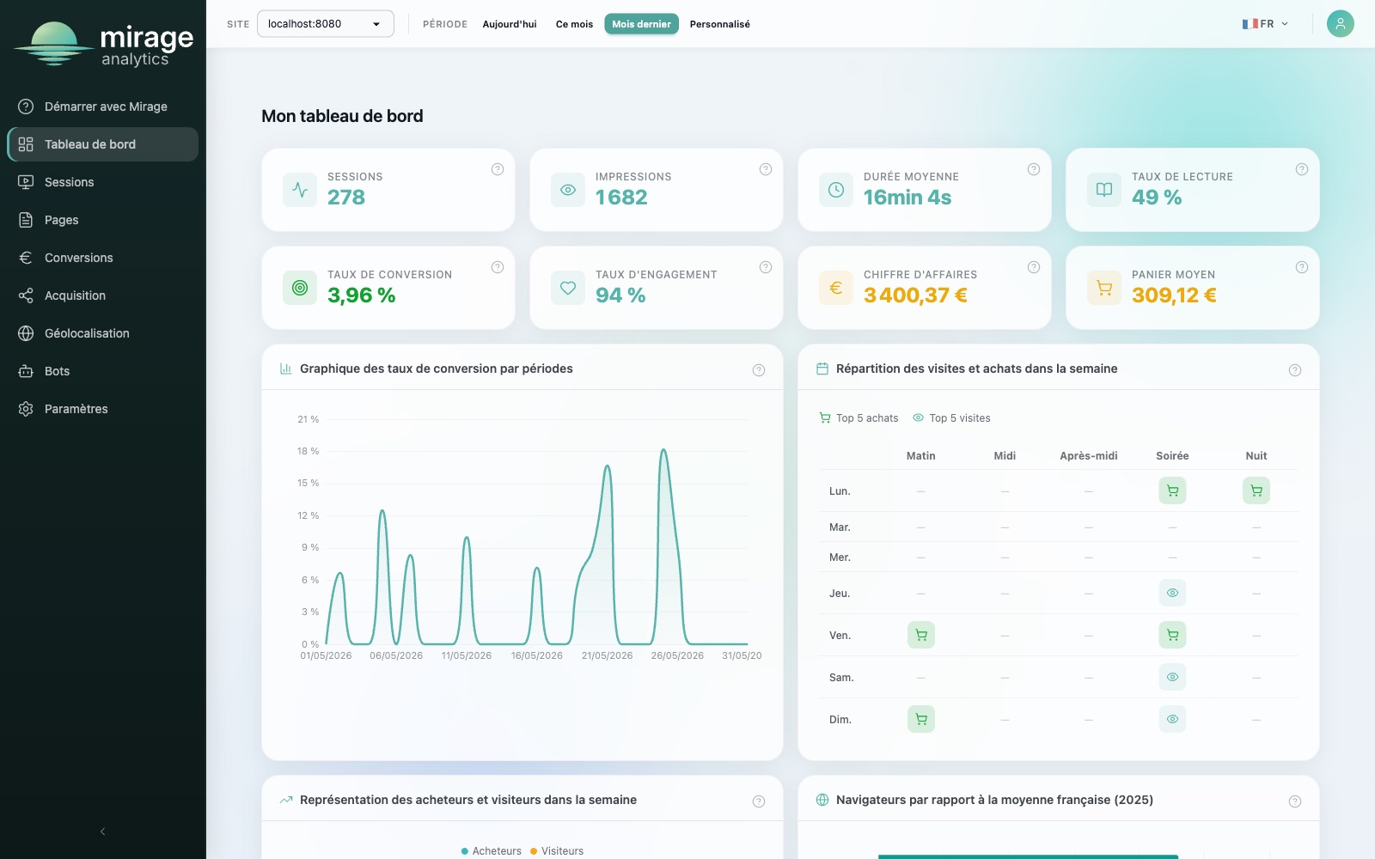Click the Durée moyenne clock icon
The height and width of the screenshot is (859, 1375).
[836, 190]
